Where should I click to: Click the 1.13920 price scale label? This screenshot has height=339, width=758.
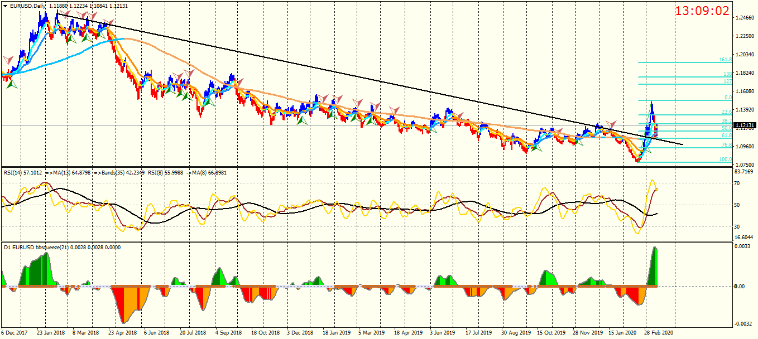pyautogui.click(x=745, y=110)
